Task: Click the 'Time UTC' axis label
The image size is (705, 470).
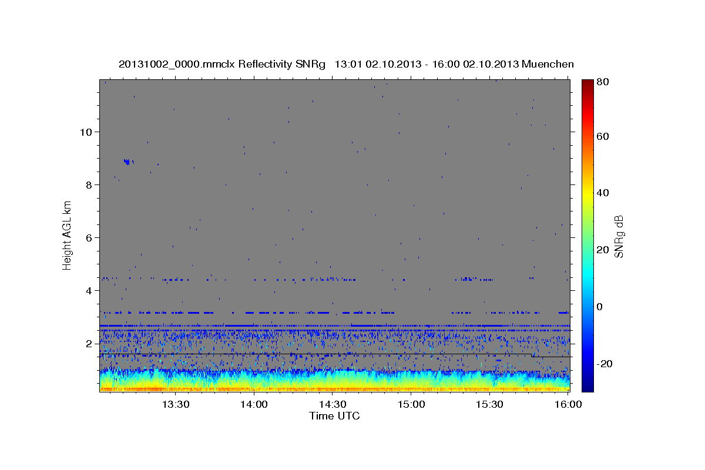Action: pos(334,416)
